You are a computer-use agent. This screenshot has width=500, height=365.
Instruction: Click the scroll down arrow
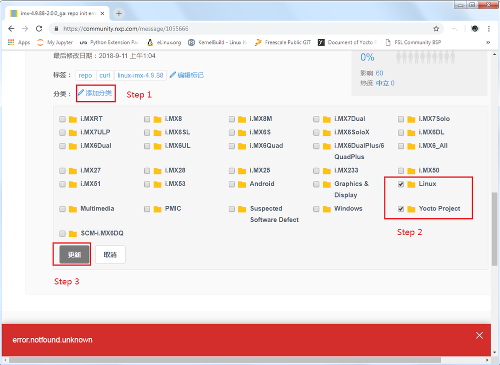tap(494, 352)
